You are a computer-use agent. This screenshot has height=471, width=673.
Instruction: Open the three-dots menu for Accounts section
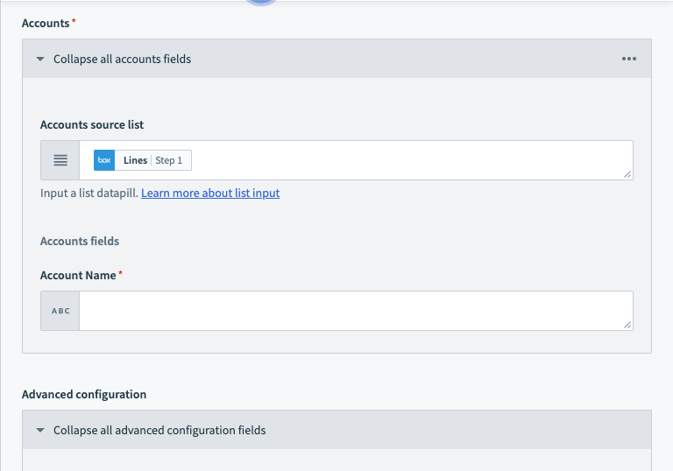coord(628,60)
